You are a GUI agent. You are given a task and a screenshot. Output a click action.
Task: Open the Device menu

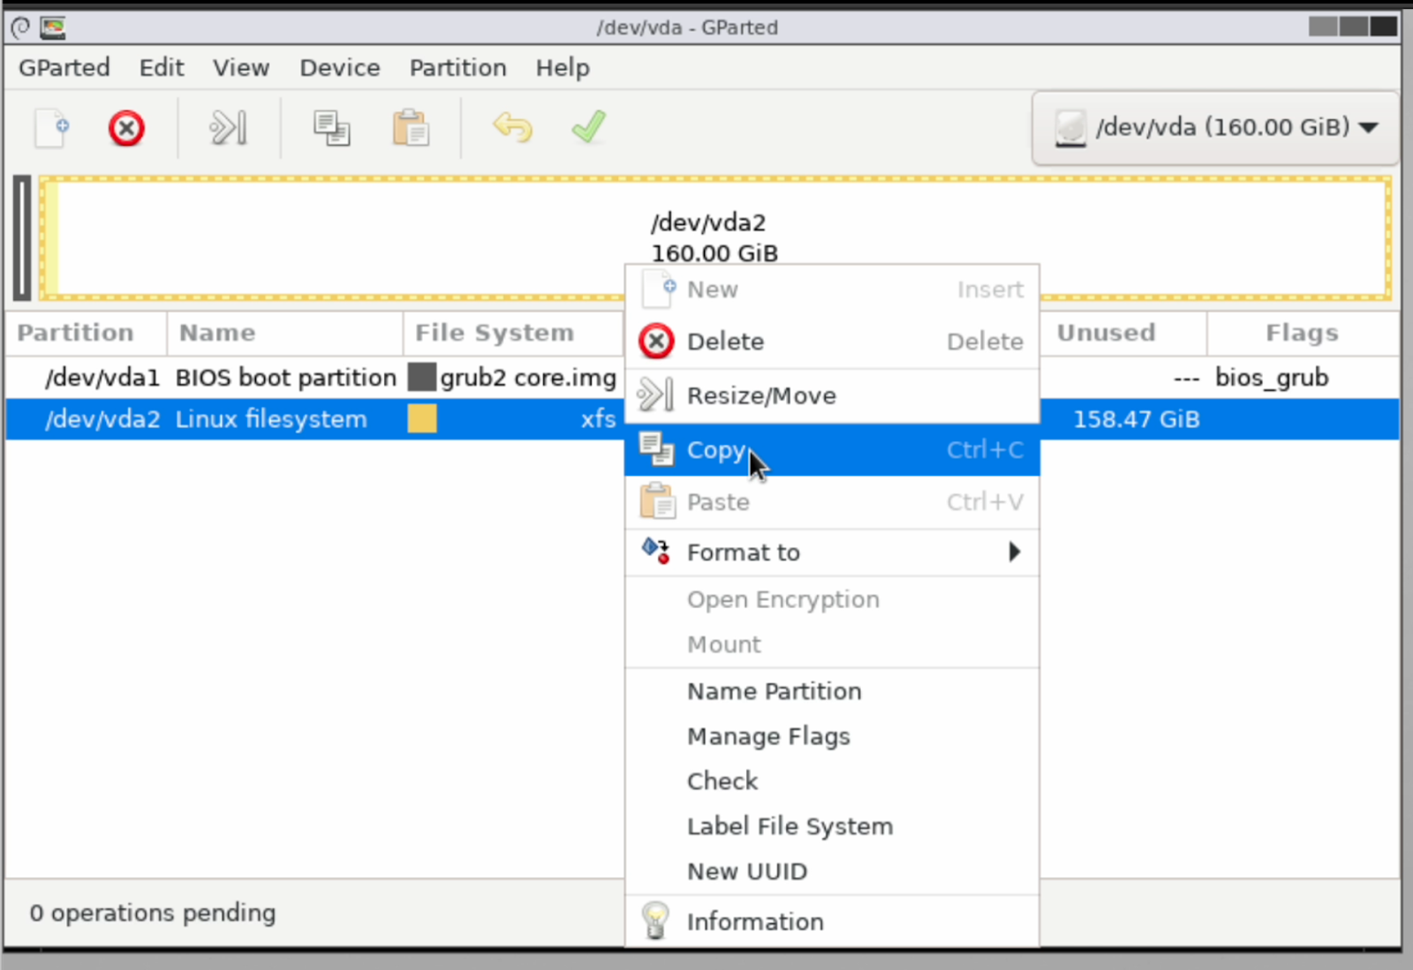[340, 68]
